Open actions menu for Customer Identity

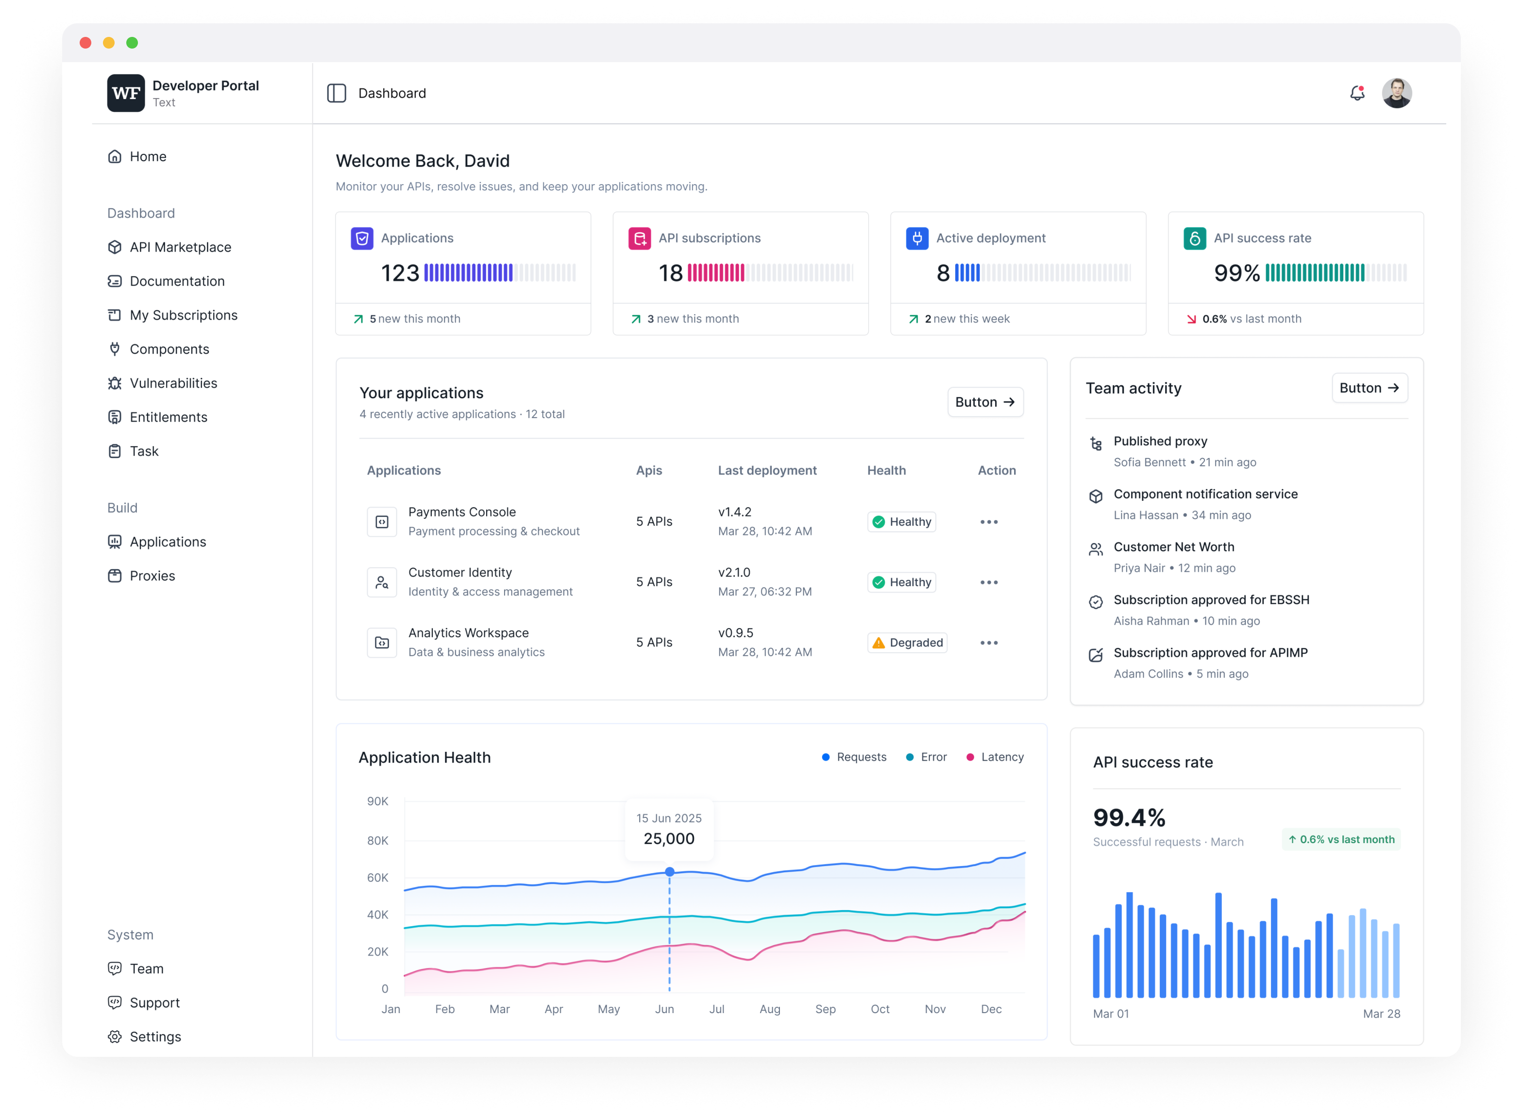(989, 582)
